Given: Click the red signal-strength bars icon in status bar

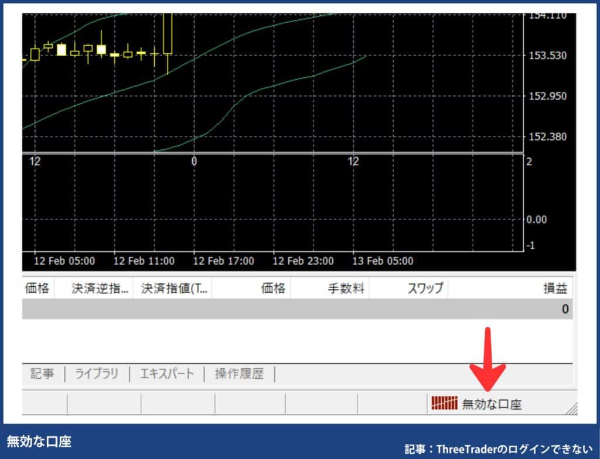Looking at the screenshot, I should tap(444, 403).
